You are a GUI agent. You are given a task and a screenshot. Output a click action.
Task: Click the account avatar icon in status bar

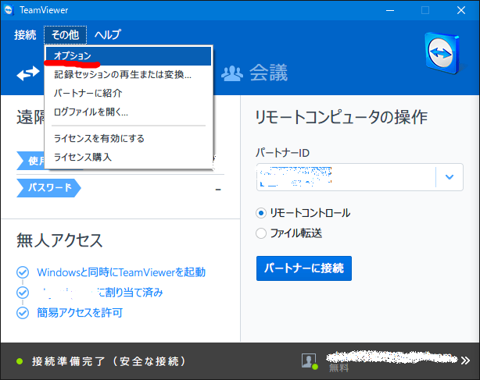click(309, 361)
